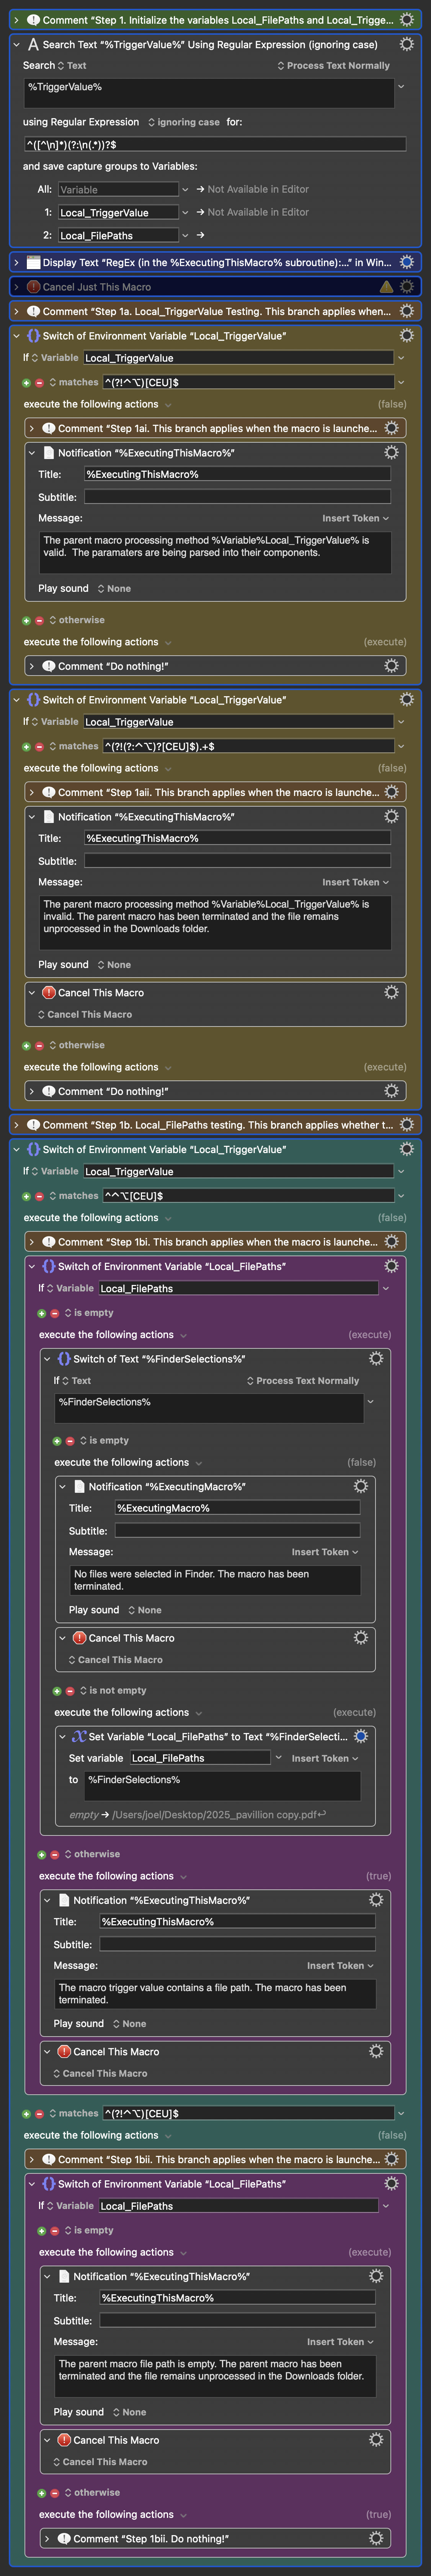Click gear icon of Switch of Text %FinderSelections%
431x2576 pixels.
[376, 1358]
